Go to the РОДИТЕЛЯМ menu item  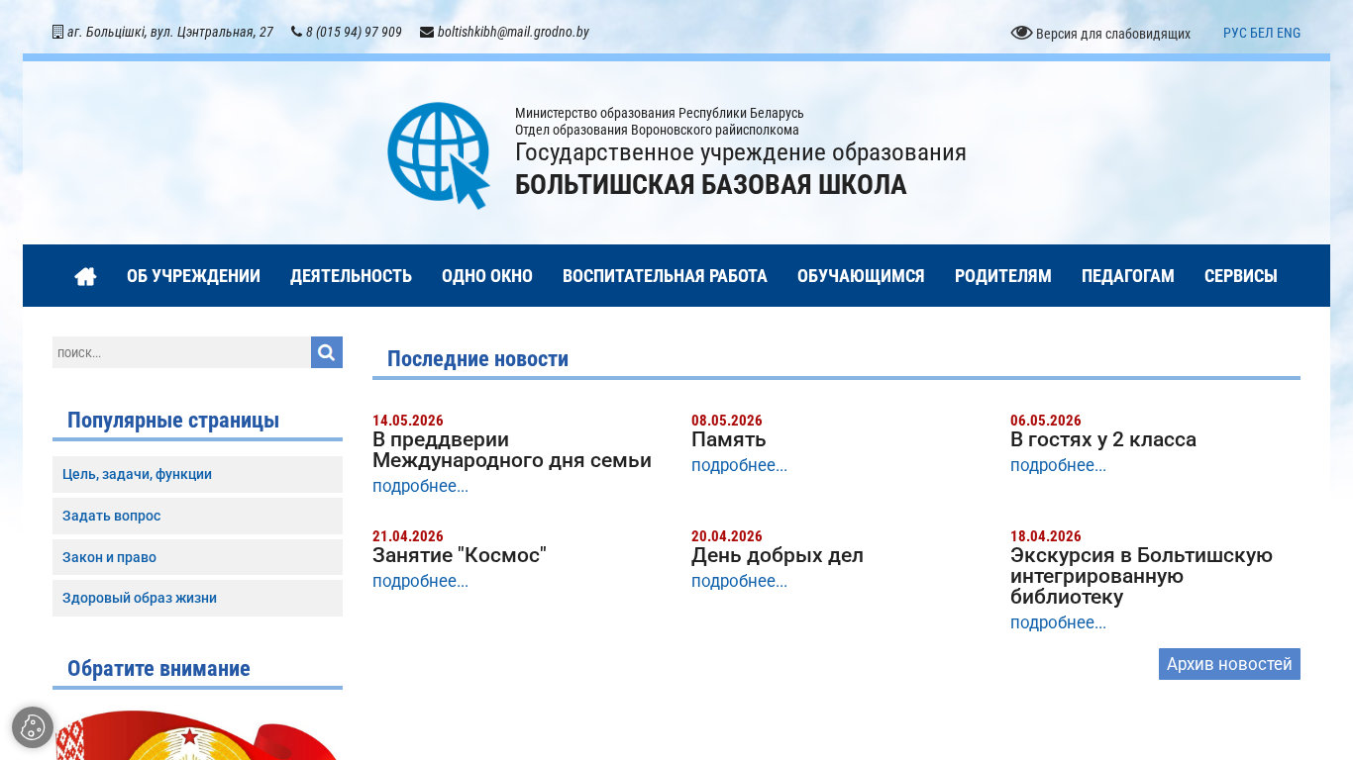(x=1003, y=276)
